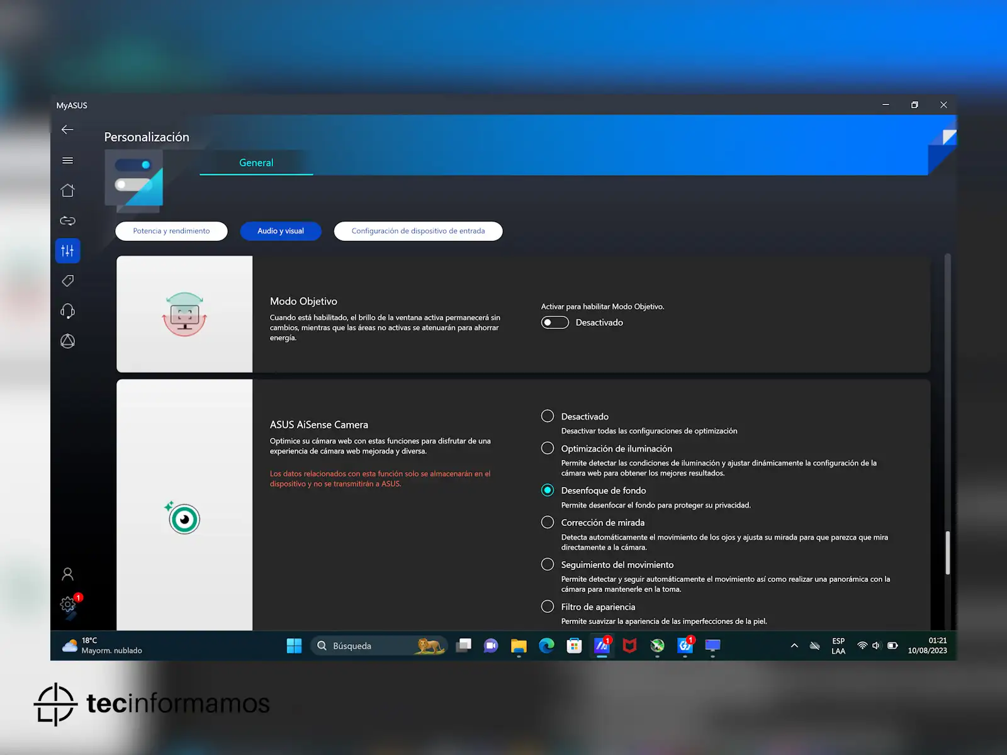The width and height of the screenshot is (1007, 755).
Task: Open the red McAfee taskbar icon
Action: pyautogui.click(x=629, y=646)
